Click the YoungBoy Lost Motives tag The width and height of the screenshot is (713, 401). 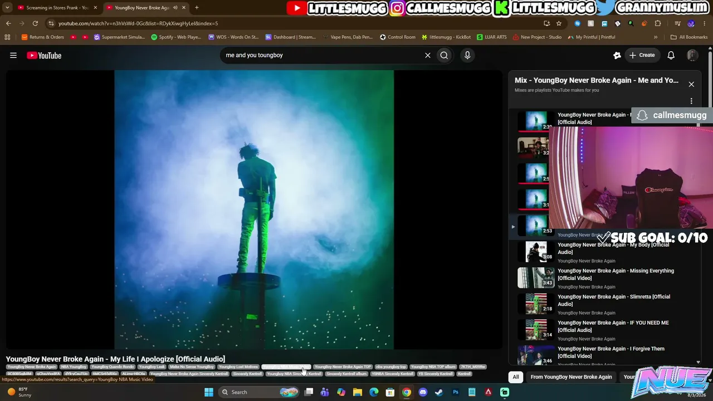(x=238, y=367)
